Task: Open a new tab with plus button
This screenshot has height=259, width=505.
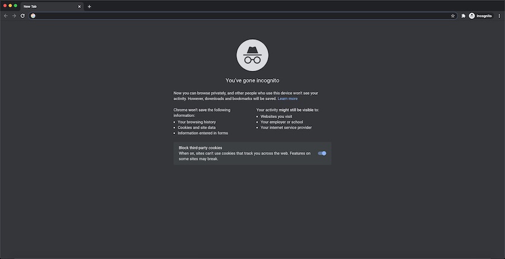Action: [89, 6]
